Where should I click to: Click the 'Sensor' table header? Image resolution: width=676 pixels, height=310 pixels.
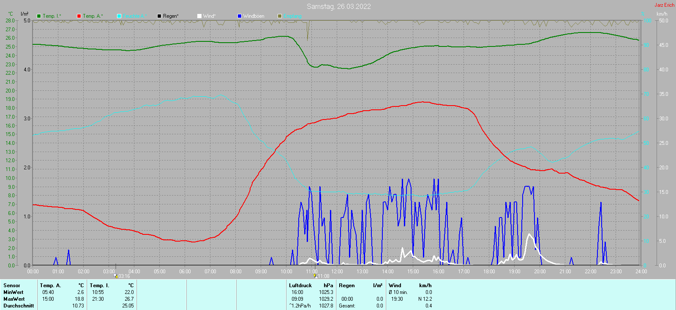[x=12, y=286]
